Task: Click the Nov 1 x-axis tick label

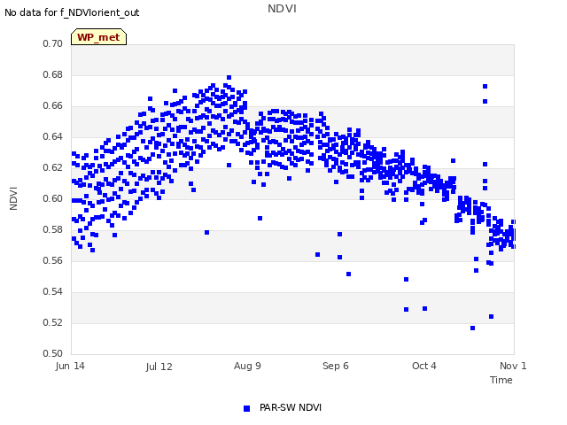Action: (513, 366)
